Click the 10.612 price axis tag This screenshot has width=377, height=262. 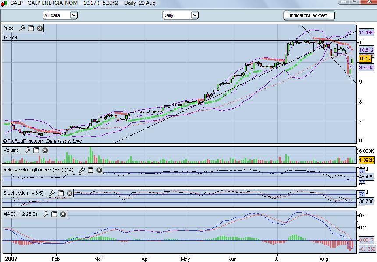pyautogui.click(x=366, y=50)
